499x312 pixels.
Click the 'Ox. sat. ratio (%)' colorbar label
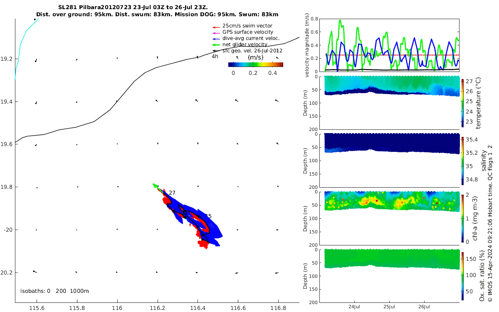482,275
